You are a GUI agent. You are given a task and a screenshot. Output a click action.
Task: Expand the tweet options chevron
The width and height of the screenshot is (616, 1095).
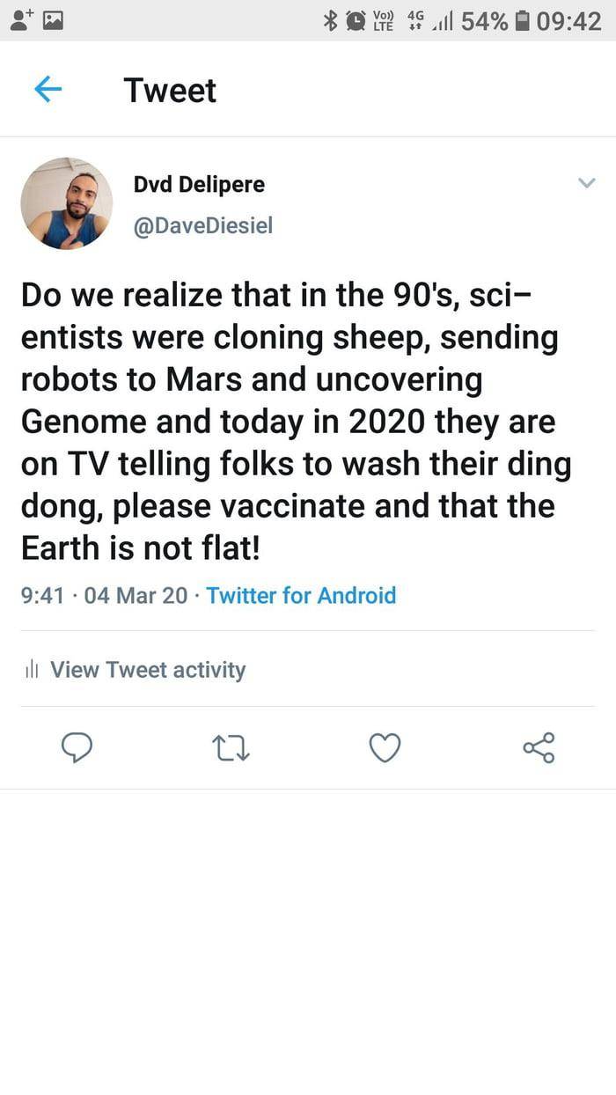click(x=586, y=183)
